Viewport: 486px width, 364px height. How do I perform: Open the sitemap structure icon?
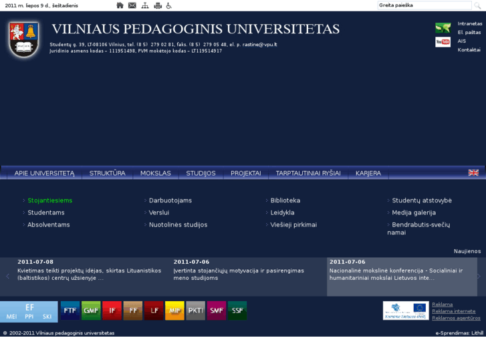[x=145, y=5]
